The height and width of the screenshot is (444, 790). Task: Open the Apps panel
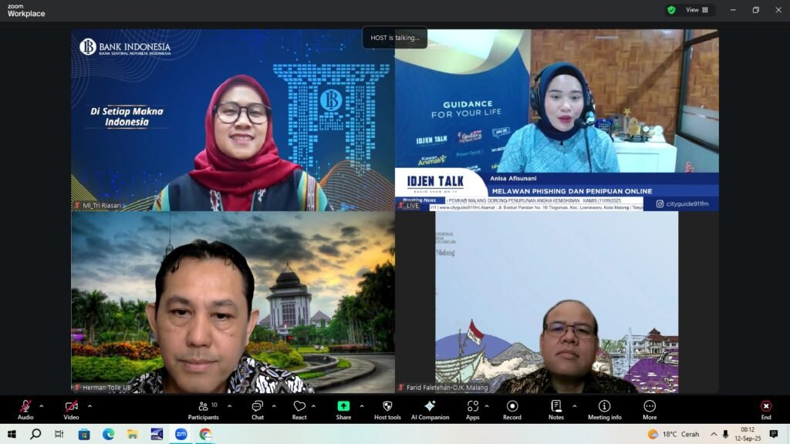(473, 410)
